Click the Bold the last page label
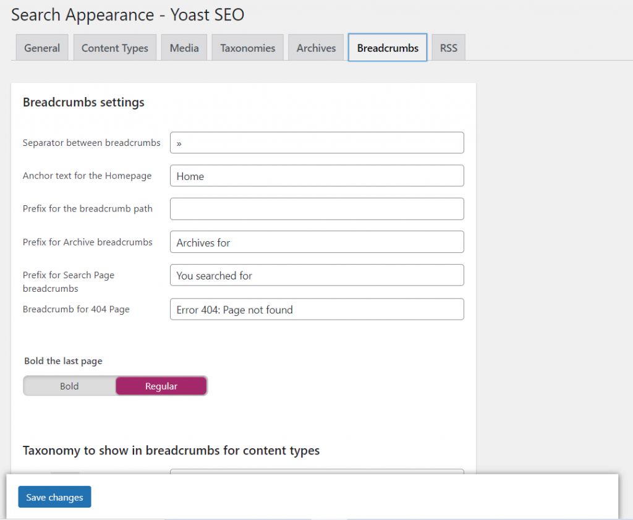The height and width of the screenshot is (520, 633). [64, 361]
